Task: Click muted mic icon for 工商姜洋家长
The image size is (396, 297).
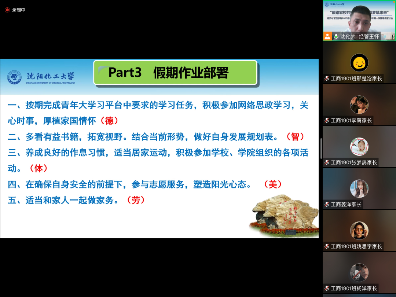Action: click(327, 204)
